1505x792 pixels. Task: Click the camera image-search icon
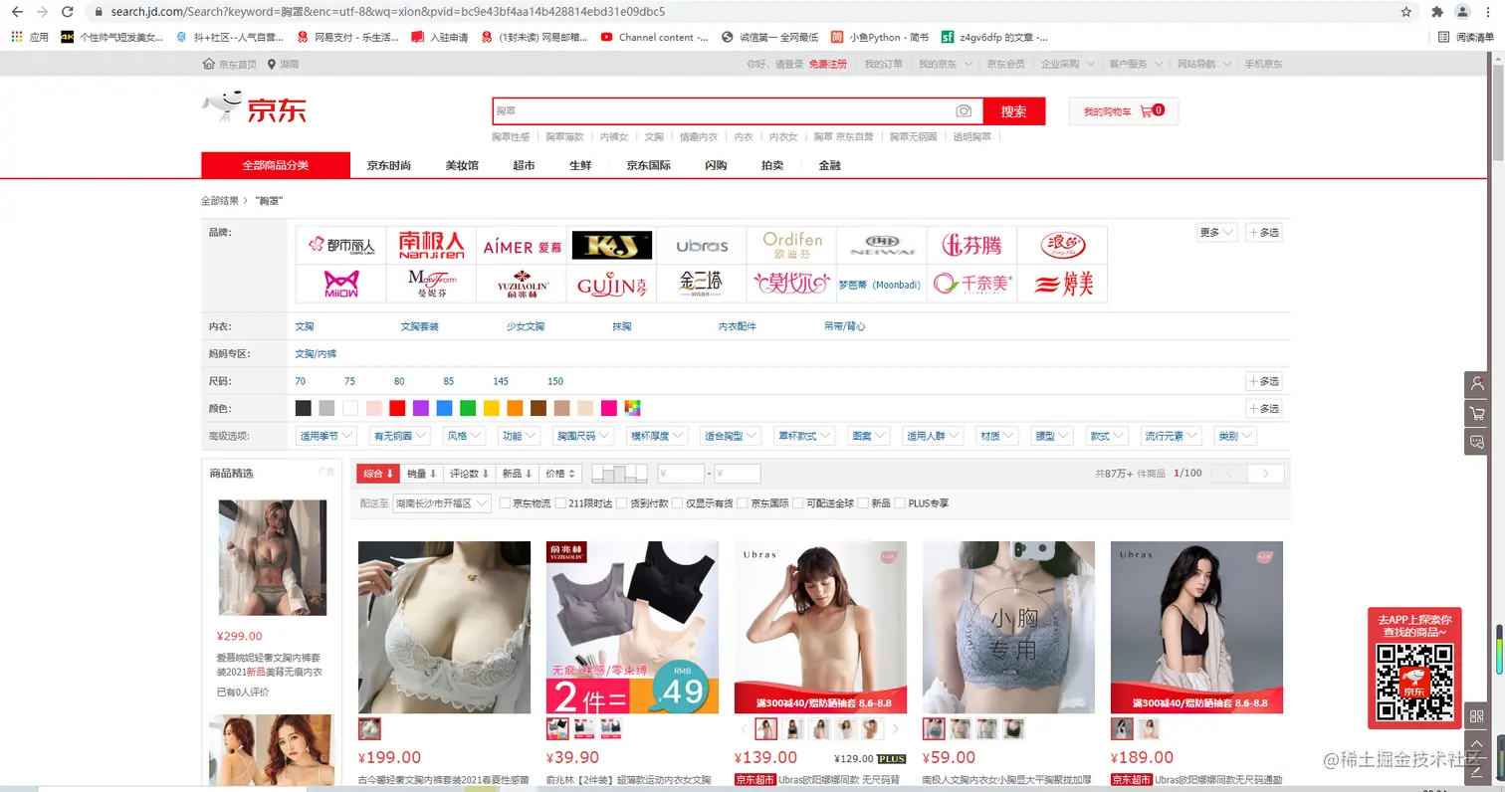point(963,111)
